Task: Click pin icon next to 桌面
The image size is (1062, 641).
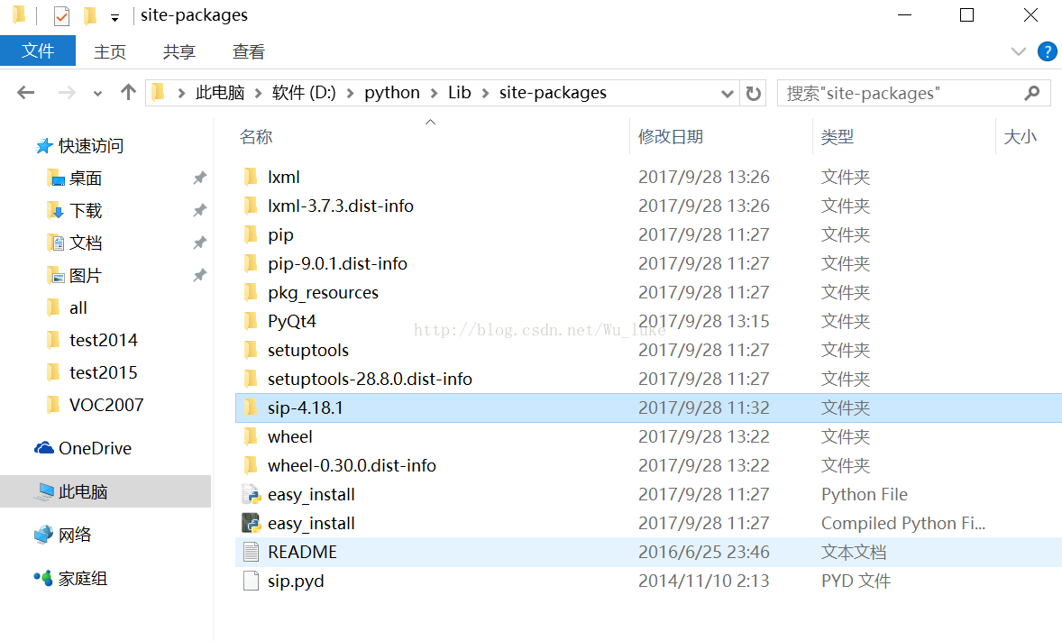Action: [199, 179]
